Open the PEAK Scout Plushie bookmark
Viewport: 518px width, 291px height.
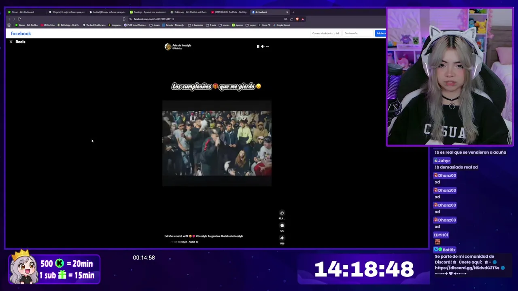click(x=135, y=25)
